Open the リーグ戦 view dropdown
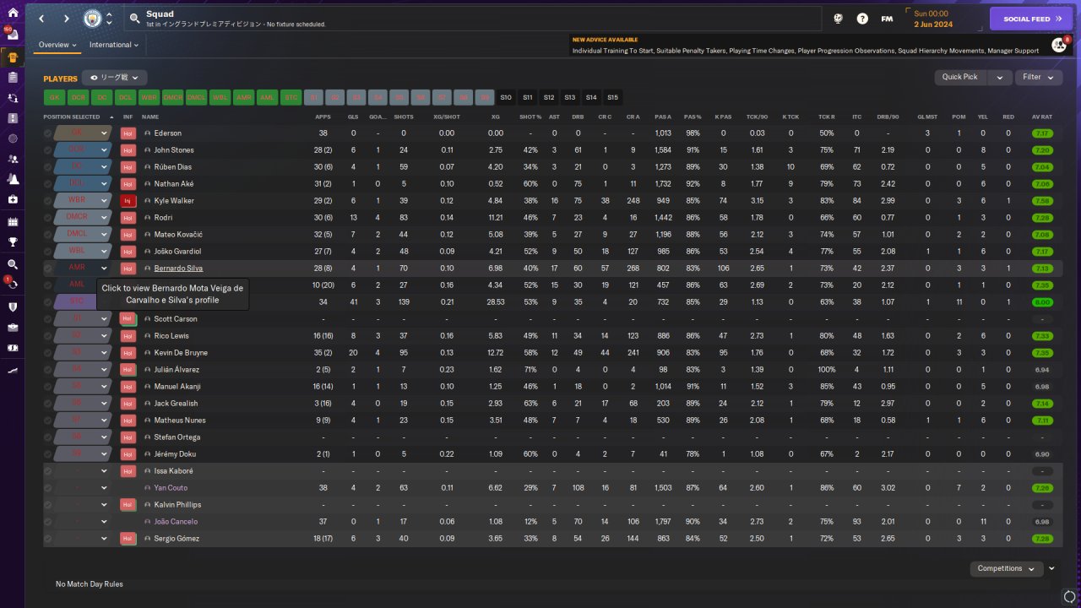 point(115,78)
